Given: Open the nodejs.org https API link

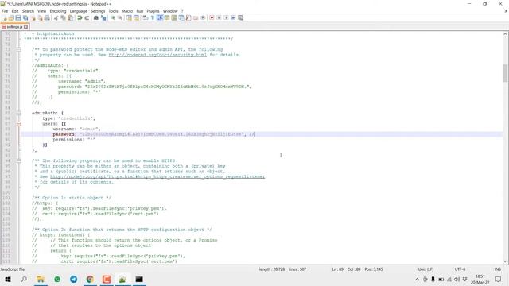Looking at the screenshot, I should coord(157,176).
